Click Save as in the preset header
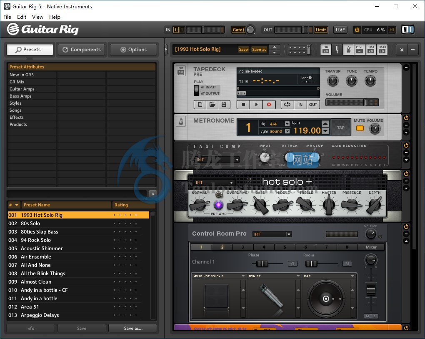425x339 pixels. click(259, 49)
